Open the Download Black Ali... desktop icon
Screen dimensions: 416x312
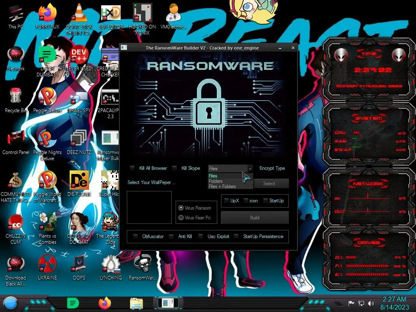click(x=16, y=271)
